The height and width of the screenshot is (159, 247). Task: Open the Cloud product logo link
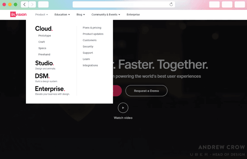[44, 29]
